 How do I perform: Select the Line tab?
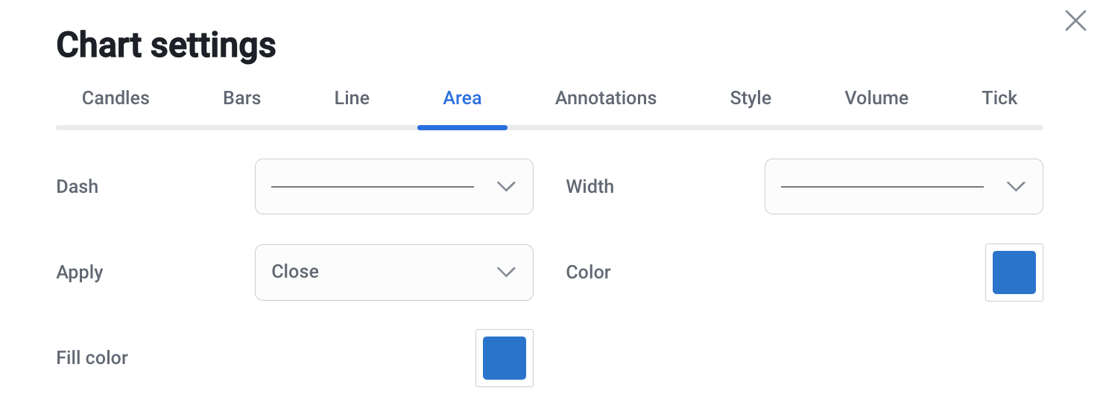(x=352, y=98)
